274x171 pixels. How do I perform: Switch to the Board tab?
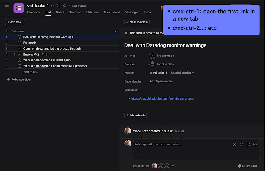coord(60,12)
